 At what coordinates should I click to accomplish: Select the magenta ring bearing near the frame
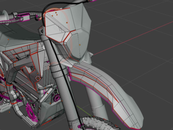point(57,98)
